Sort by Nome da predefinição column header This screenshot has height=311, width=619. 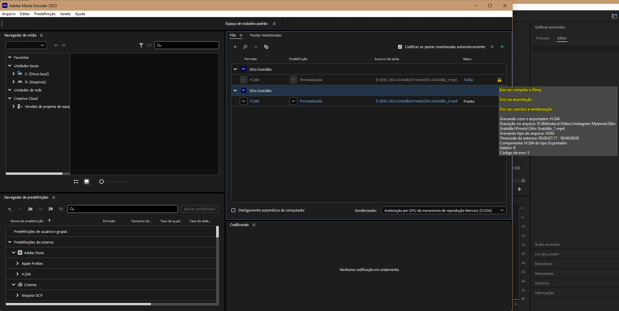(27, 221)
